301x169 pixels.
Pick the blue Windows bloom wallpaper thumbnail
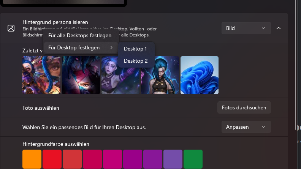click(200, 75)
